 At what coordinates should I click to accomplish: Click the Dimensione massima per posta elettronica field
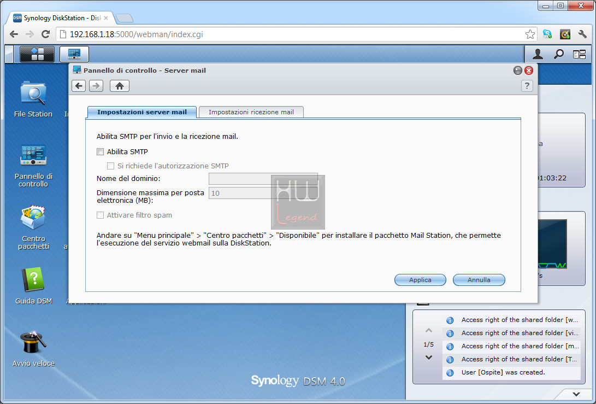point(263,193)
